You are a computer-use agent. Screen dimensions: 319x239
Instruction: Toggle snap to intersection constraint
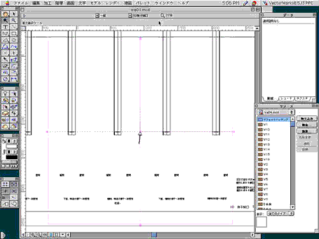pos(14,191)
